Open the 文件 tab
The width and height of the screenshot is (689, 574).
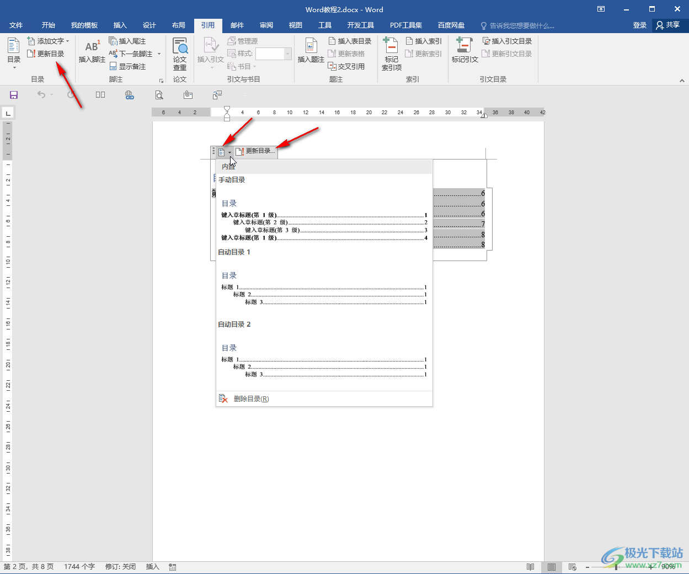[x=16, y=25]
